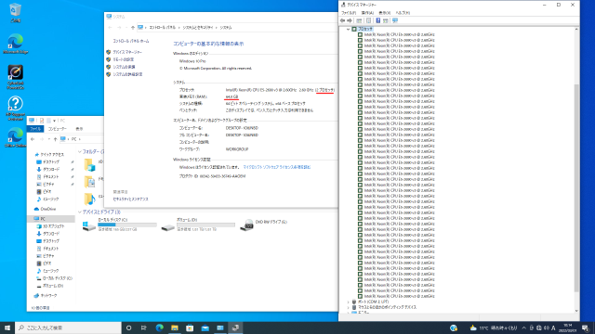The height and width of the screenshot is (334, 595).
Task: Click the Back arrow in Device Manager toolbar
Action: pos(343,20)
